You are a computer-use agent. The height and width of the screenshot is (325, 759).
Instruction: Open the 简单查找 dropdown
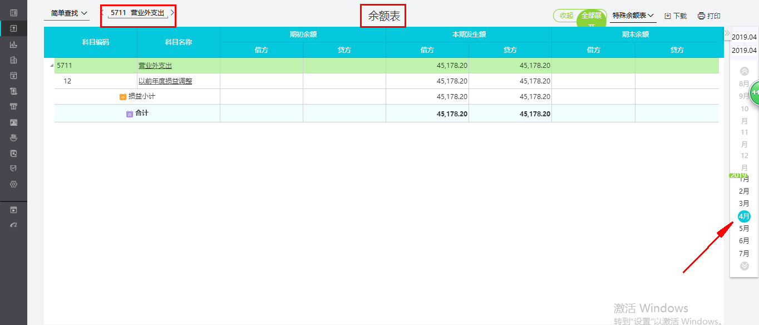(x=69, y=13)
